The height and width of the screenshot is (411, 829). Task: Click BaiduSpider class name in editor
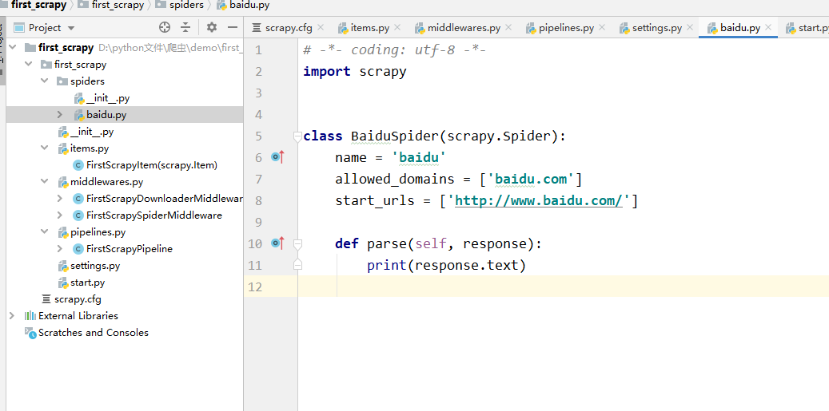395,136
